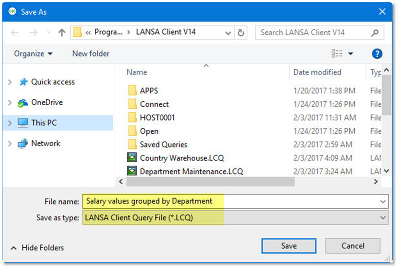Open the Organize menu
398x268 pixels.
tap(33, 54)
